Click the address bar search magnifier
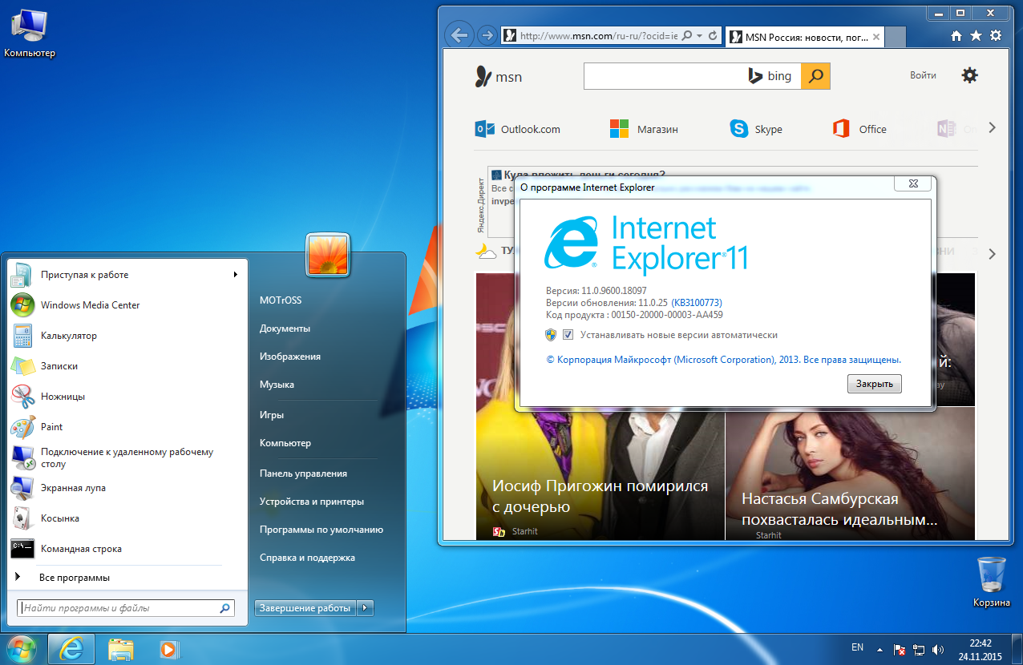 (687, 36)
